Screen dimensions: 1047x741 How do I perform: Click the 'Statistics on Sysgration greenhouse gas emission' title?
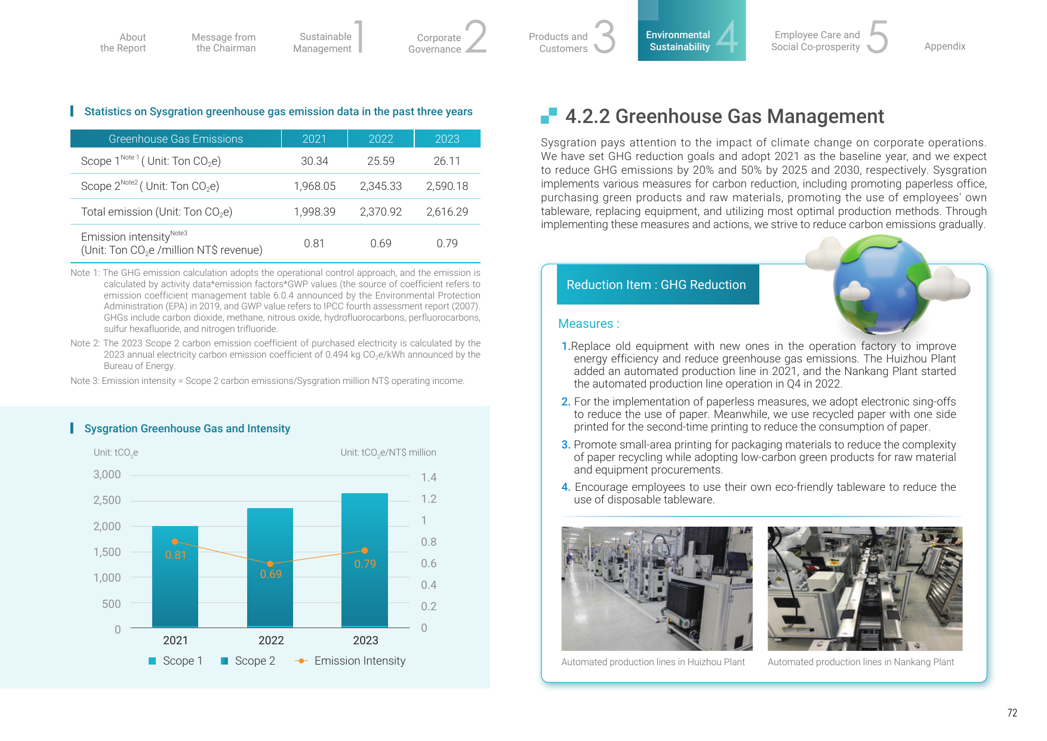(x=278, y=112)
